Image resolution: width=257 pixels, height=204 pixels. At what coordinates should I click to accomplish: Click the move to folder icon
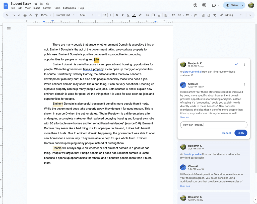pyautogui.click(x=42, y=4)
